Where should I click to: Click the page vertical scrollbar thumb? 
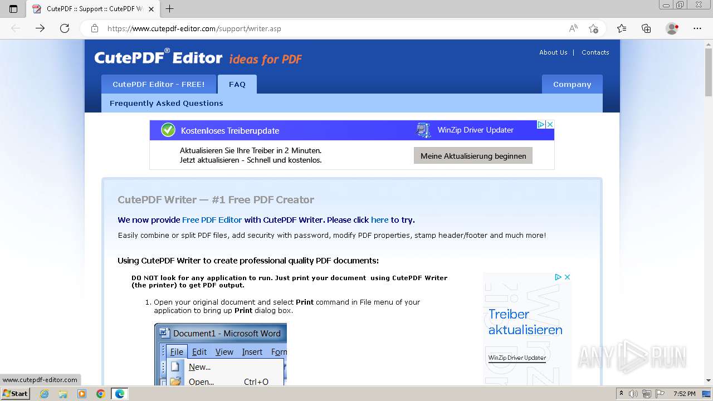708,72
